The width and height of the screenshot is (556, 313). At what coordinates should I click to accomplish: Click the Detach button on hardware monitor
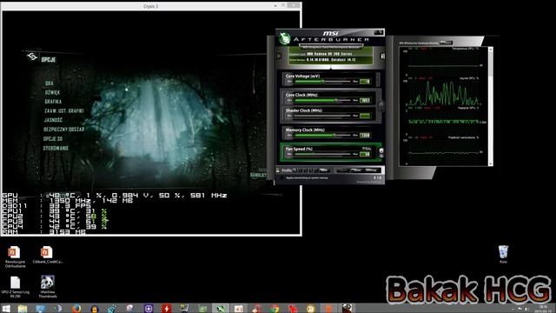(446, 43)
